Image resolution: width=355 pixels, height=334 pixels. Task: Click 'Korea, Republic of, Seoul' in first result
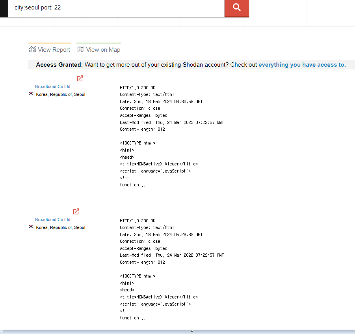[61, 94]
